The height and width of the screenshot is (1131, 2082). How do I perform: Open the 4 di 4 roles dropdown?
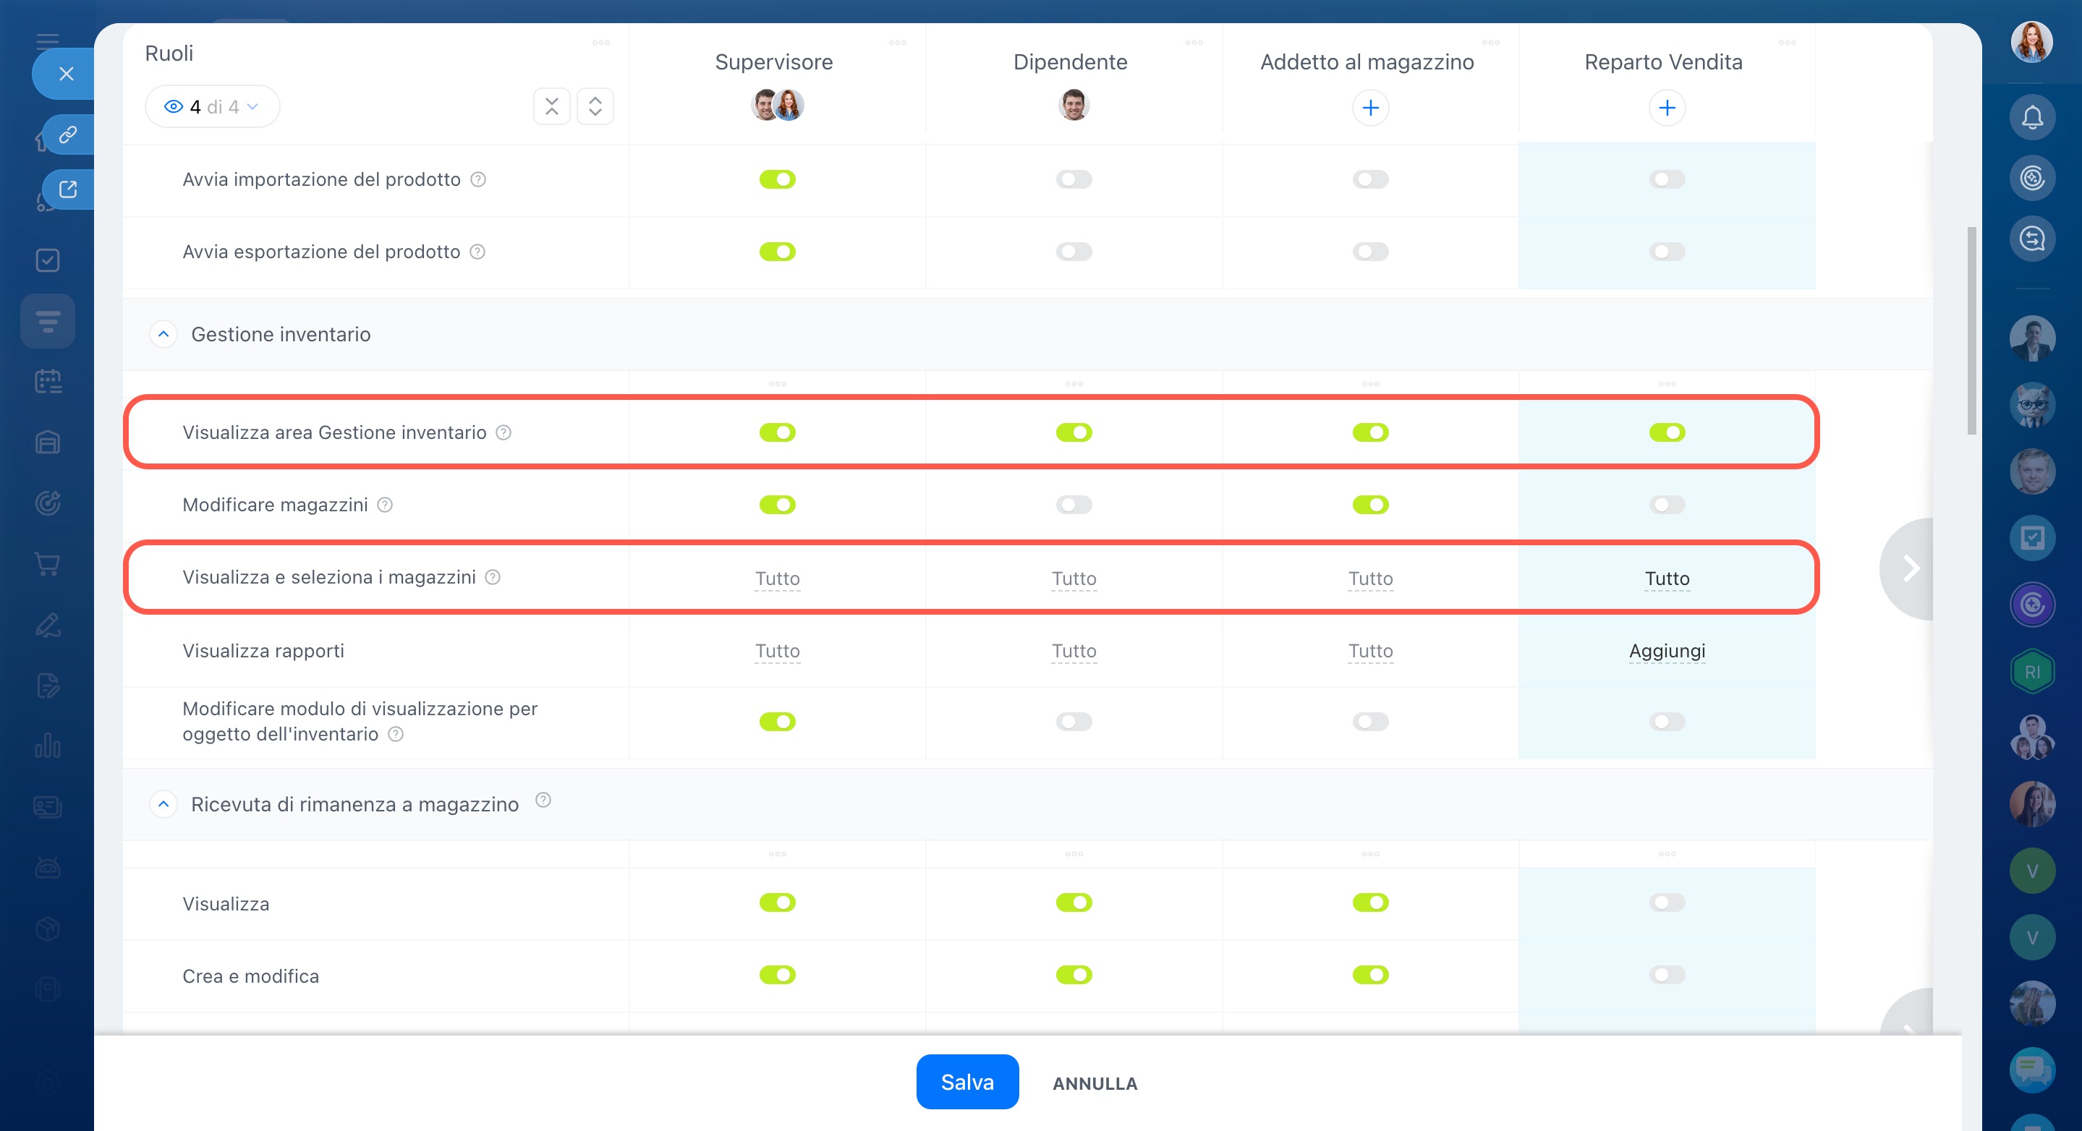coord(212,106)
